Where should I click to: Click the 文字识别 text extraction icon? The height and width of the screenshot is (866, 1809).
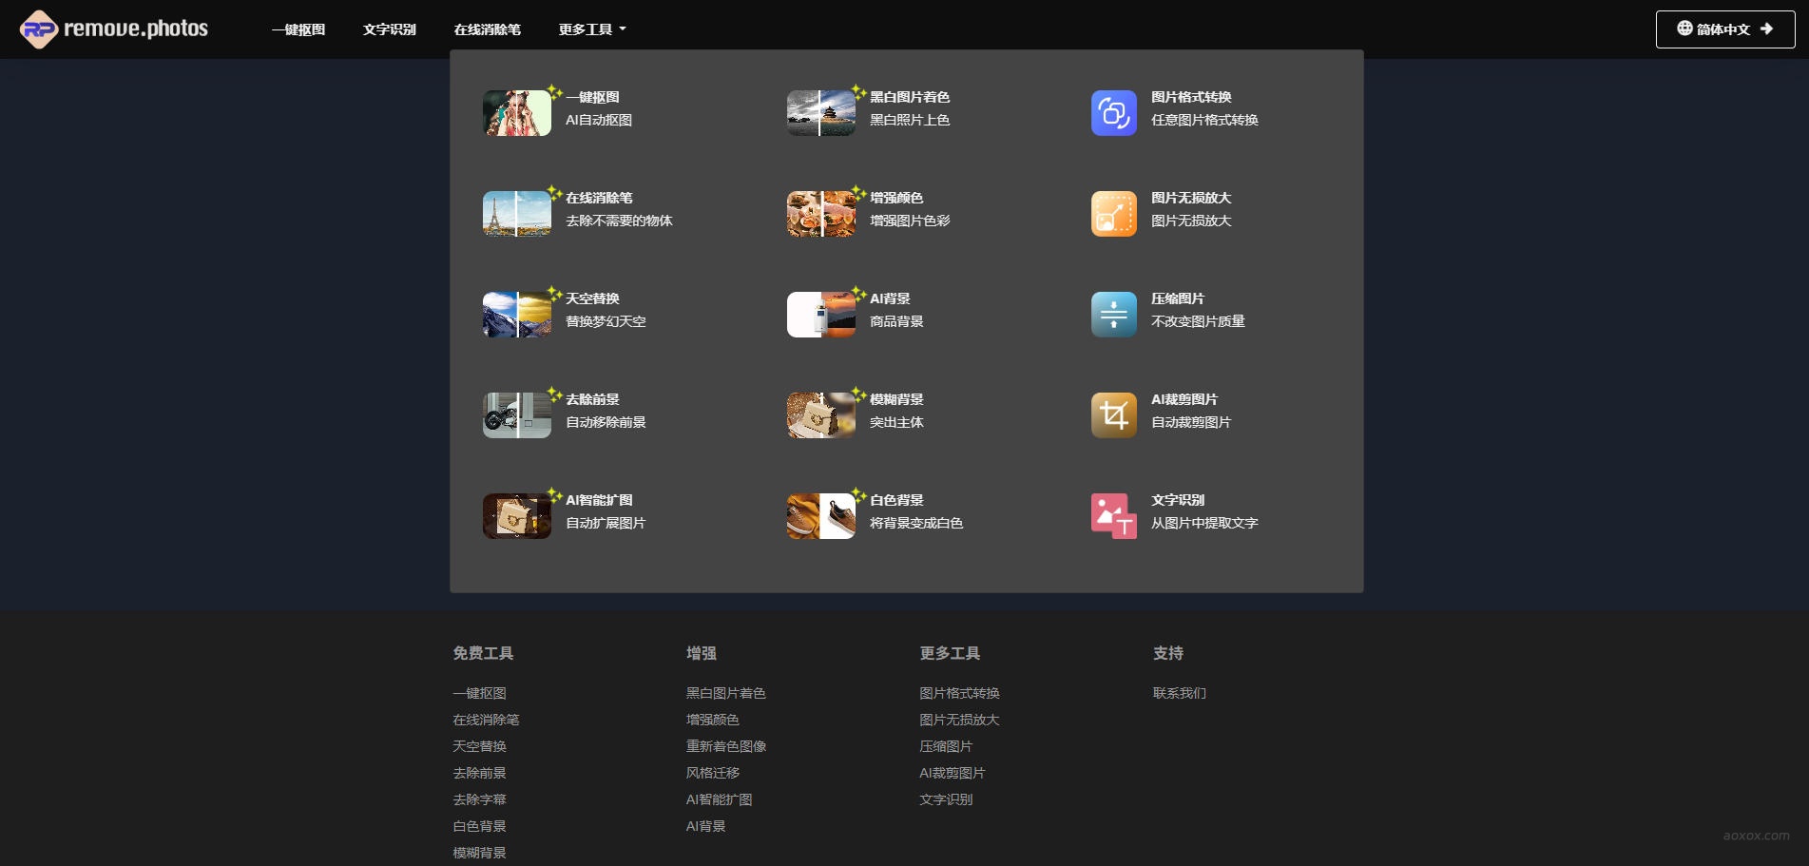pos(1113,516)
